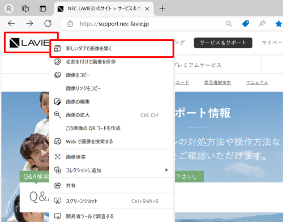Image resolution: width=283 pixels, height=222 pixels.
Task: Select the Q&A検索 green tab
Action: click(35, 177)
